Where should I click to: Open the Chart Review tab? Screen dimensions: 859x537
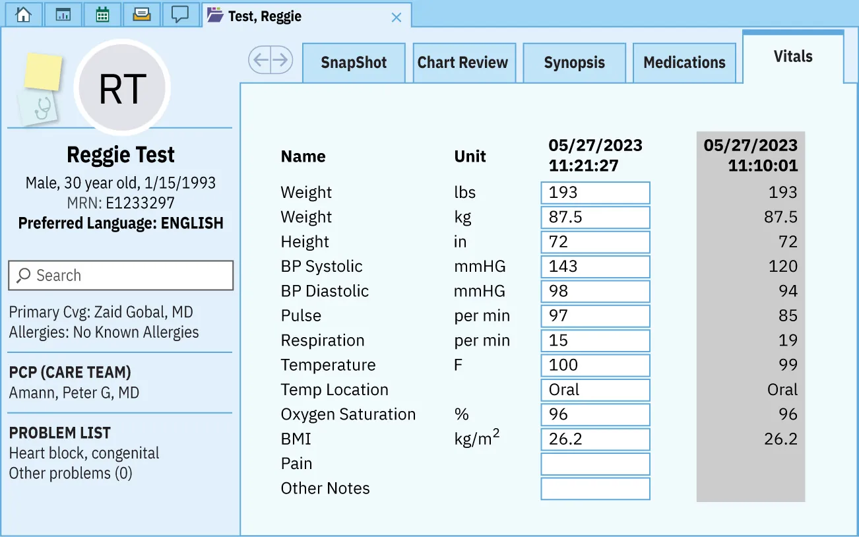pyautogui.click(x=464, y=62)
